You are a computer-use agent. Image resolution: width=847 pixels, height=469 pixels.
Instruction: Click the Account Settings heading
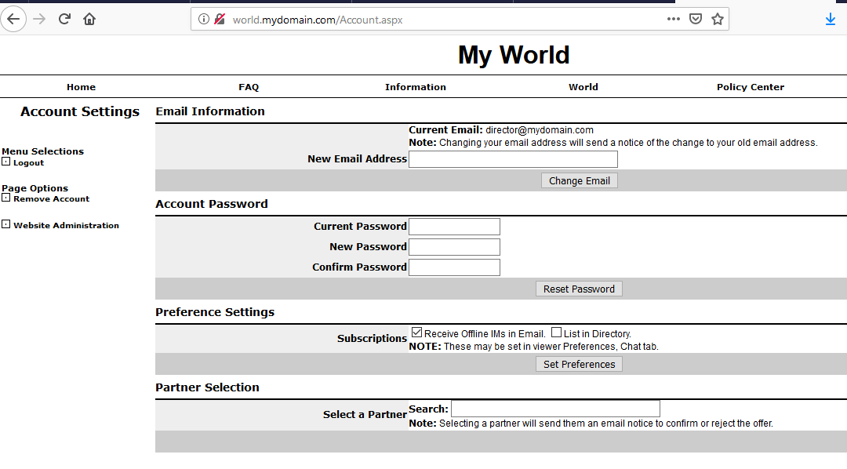coord(80,111)
